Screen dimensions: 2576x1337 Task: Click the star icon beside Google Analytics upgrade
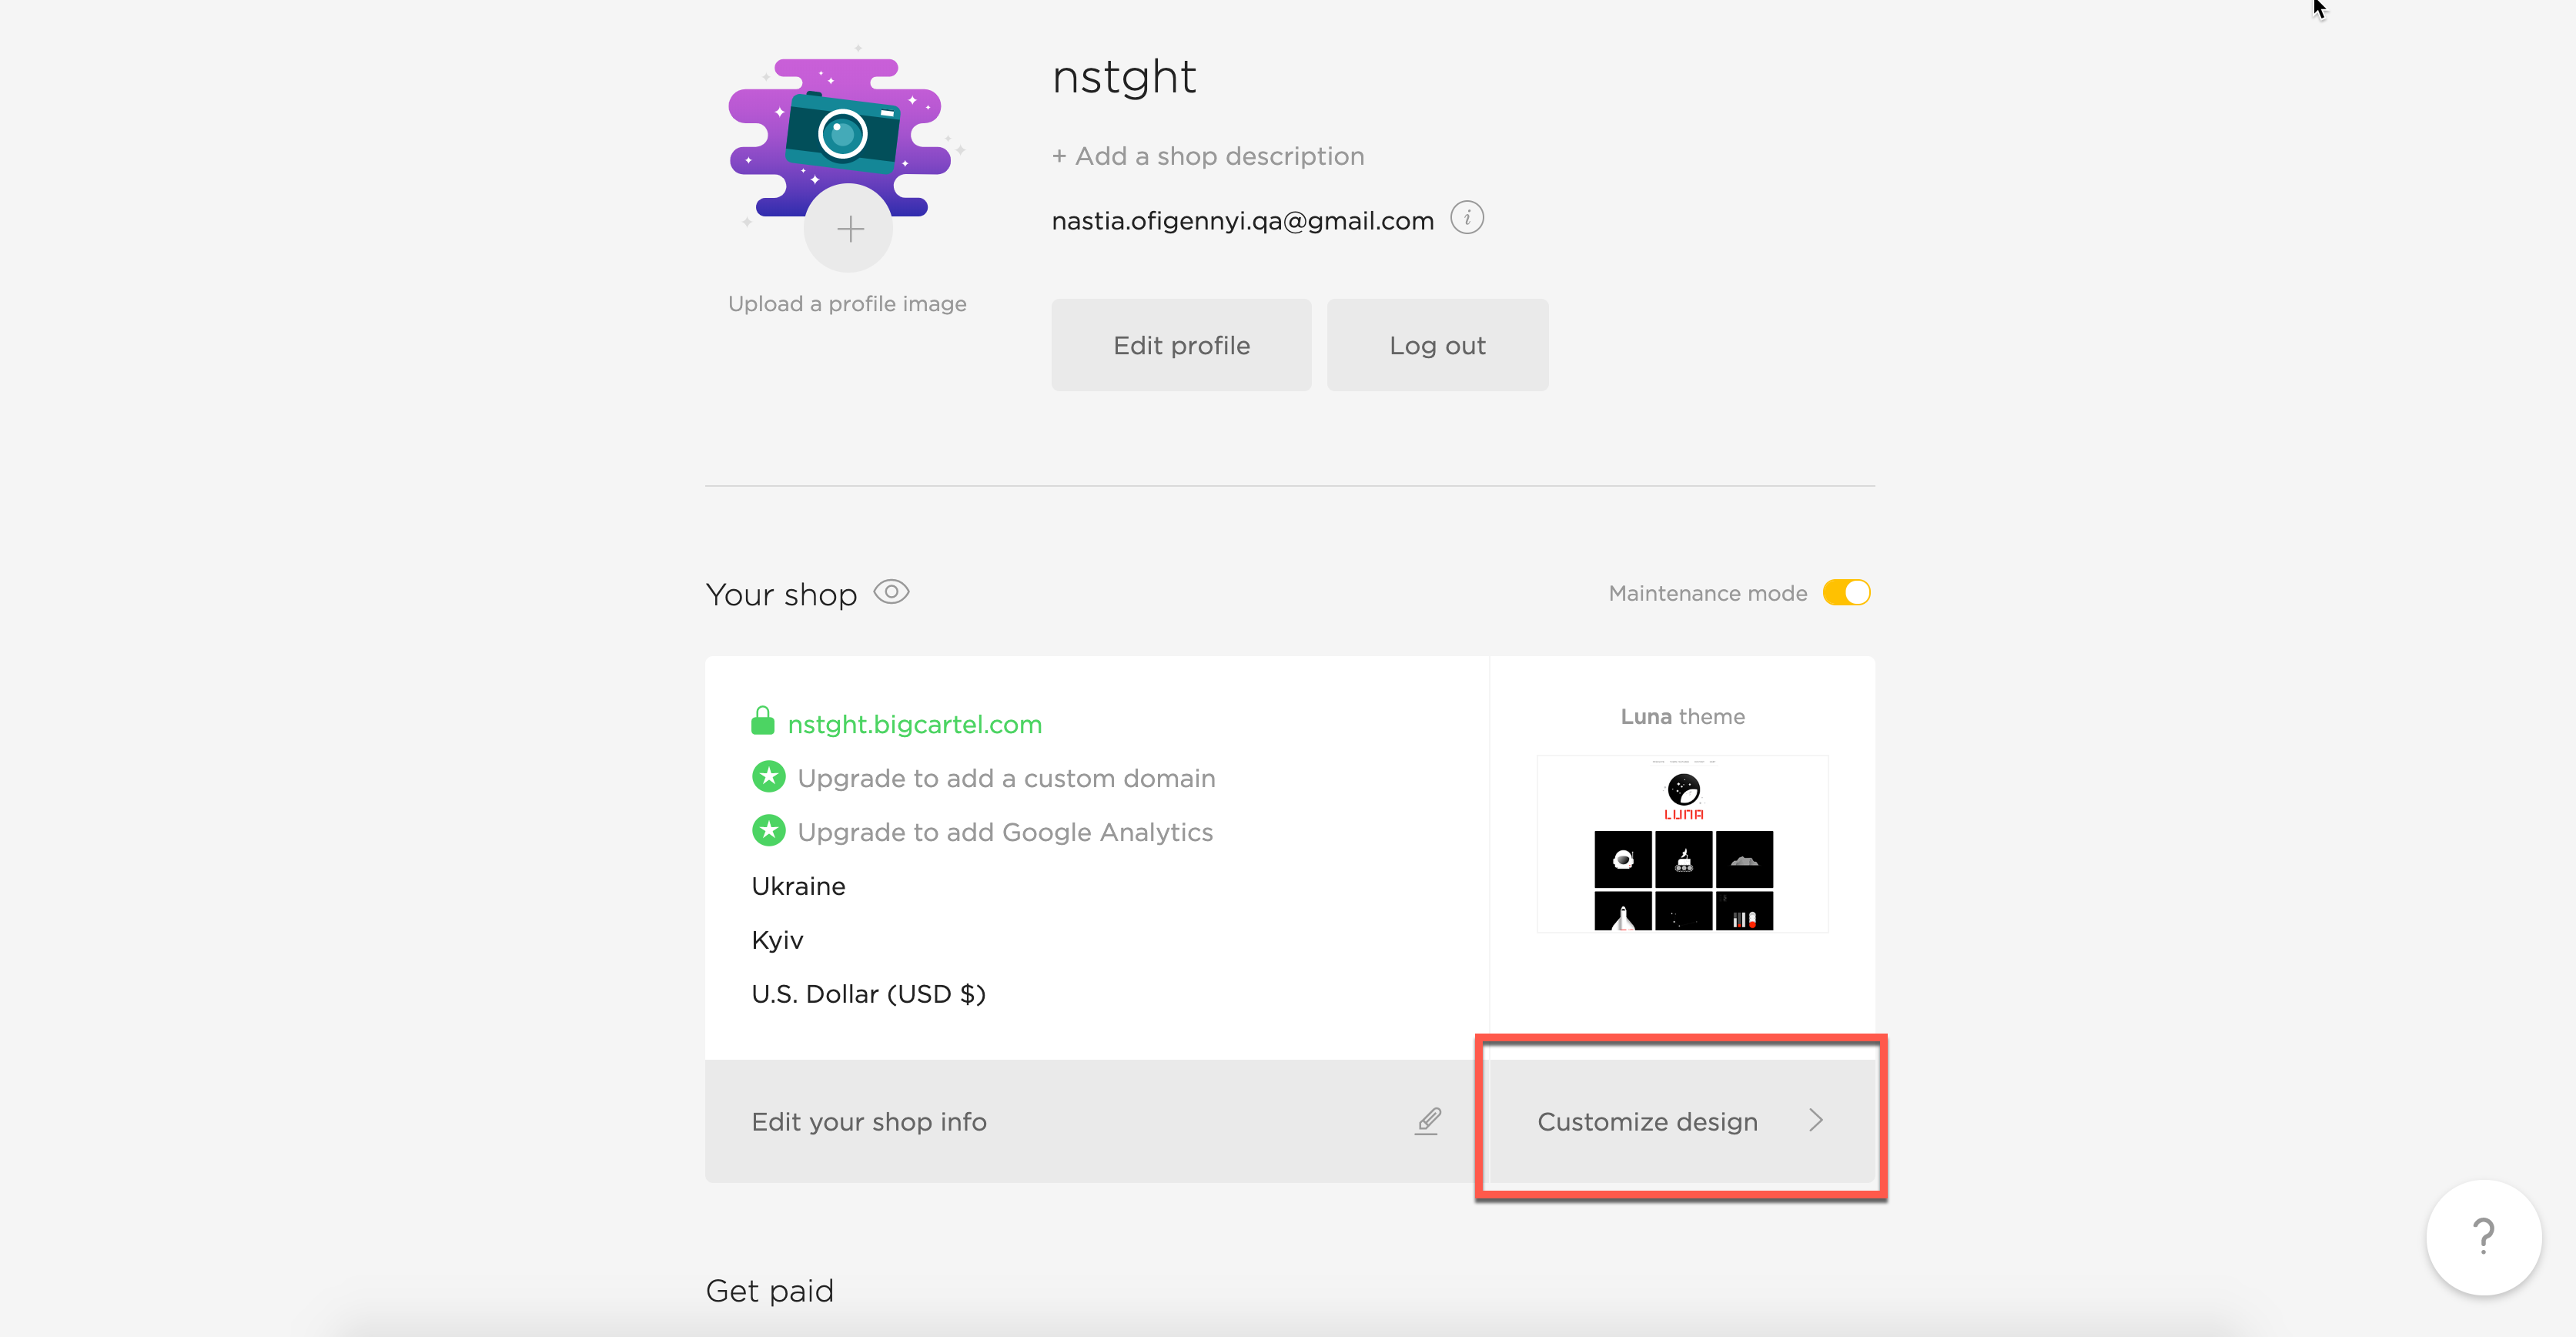coord(768,831)
